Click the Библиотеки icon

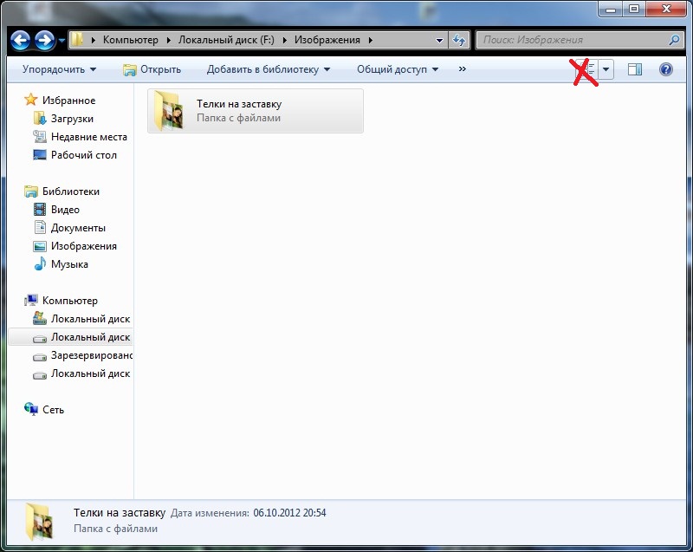click(31, 191)
